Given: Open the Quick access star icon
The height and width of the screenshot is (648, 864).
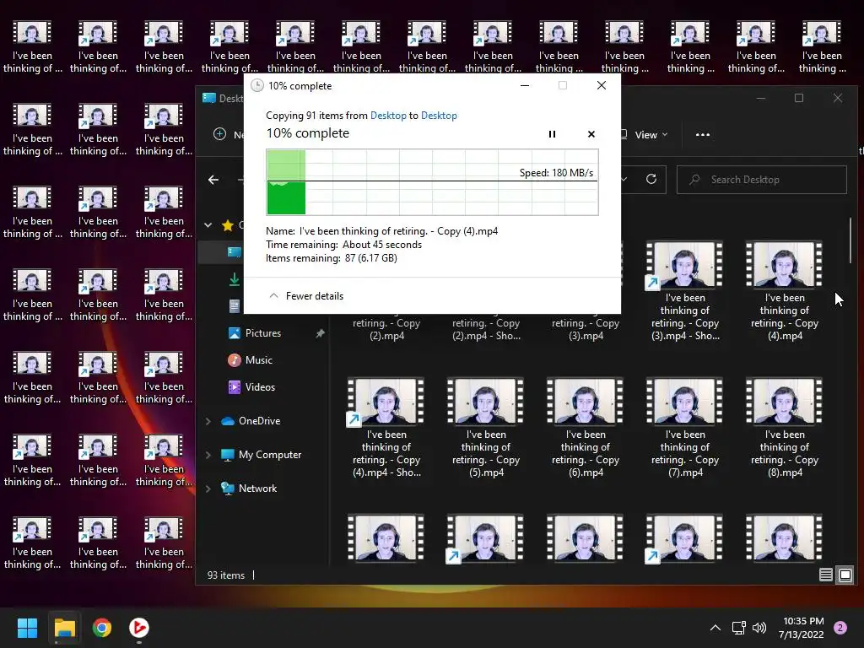Looking at the screenshot, I should (228, 224).
